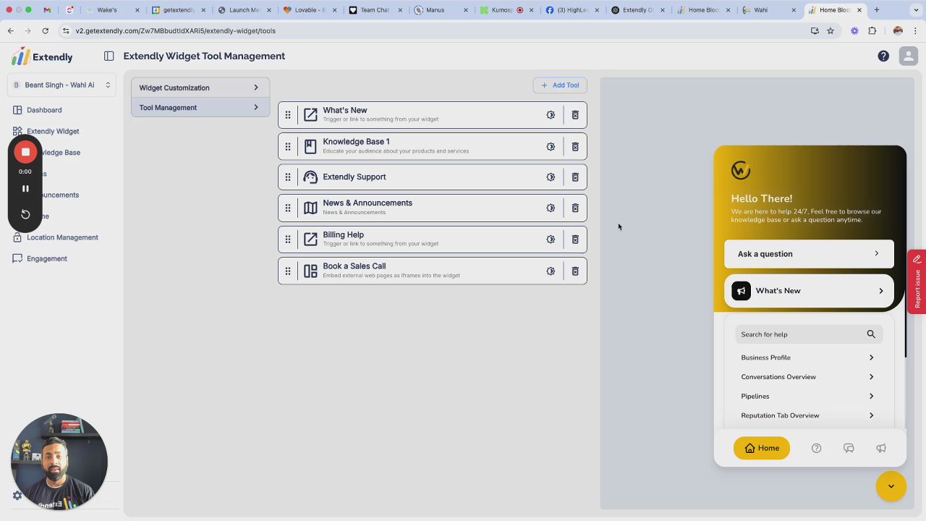Open settings for News & Announcements tool
Viewport: 926px width, 521px height.
click(x=551, y=208)
